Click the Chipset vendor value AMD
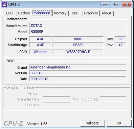 click(40, 39)
